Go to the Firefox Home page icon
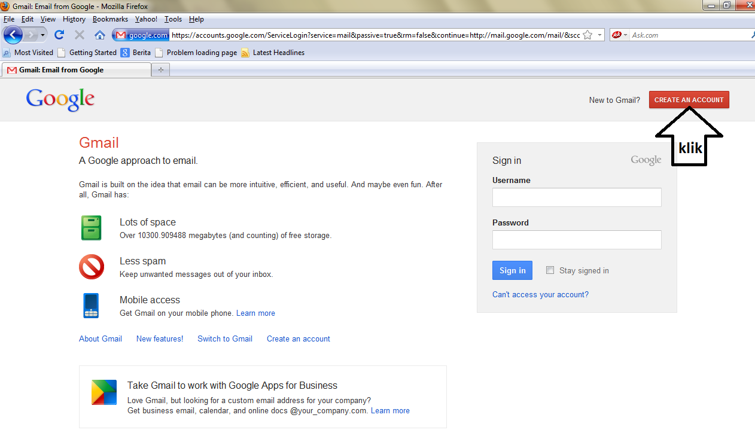The width and height of the screenshot is (755, 439). [100, 35]
